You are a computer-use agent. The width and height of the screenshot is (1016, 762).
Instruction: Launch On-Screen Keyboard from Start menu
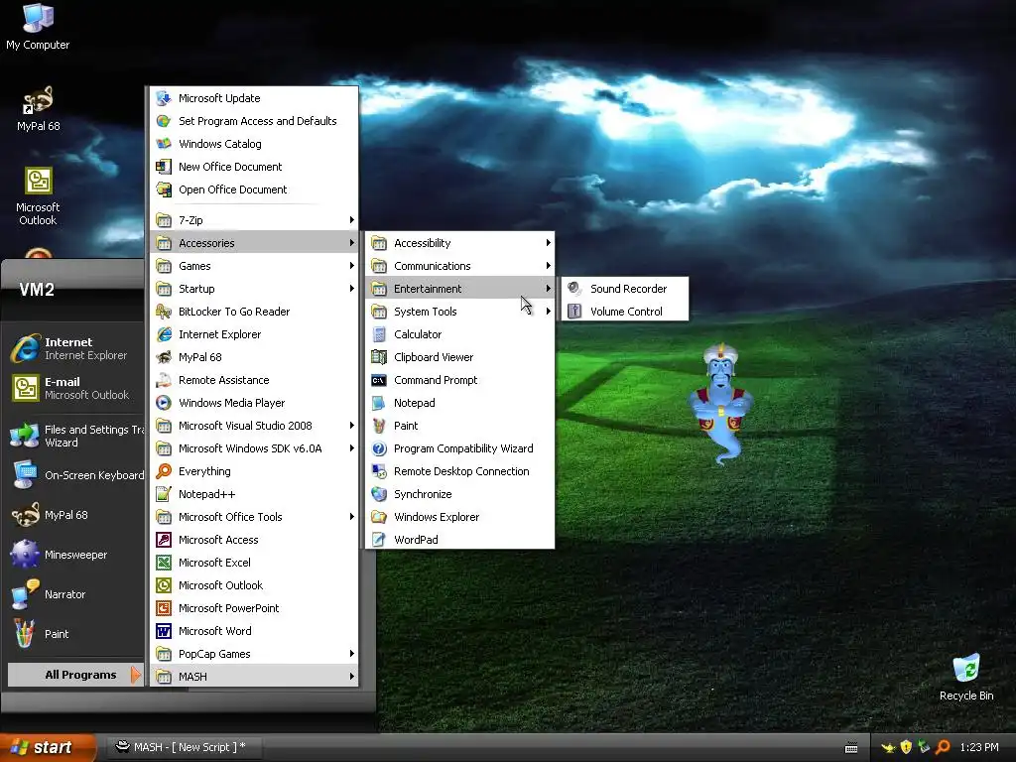click(x=75, y=475)
